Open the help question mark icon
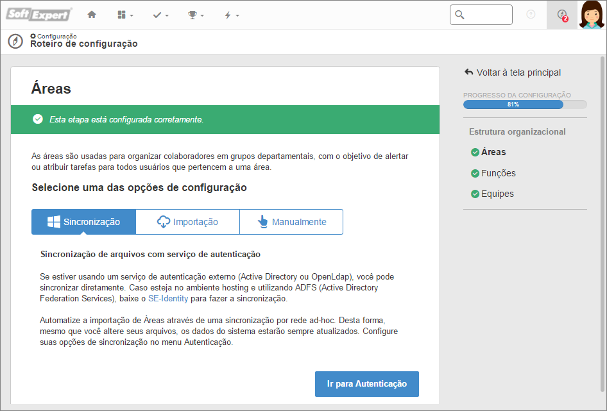The height and width of the screenshot is (411, 607). (x=531, y=15)
